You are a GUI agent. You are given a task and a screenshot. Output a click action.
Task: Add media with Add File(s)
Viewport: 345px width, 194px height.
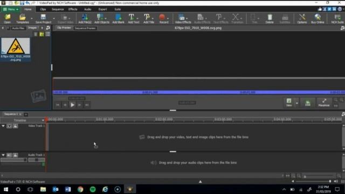pyautogui.click(x=85, y=18)
